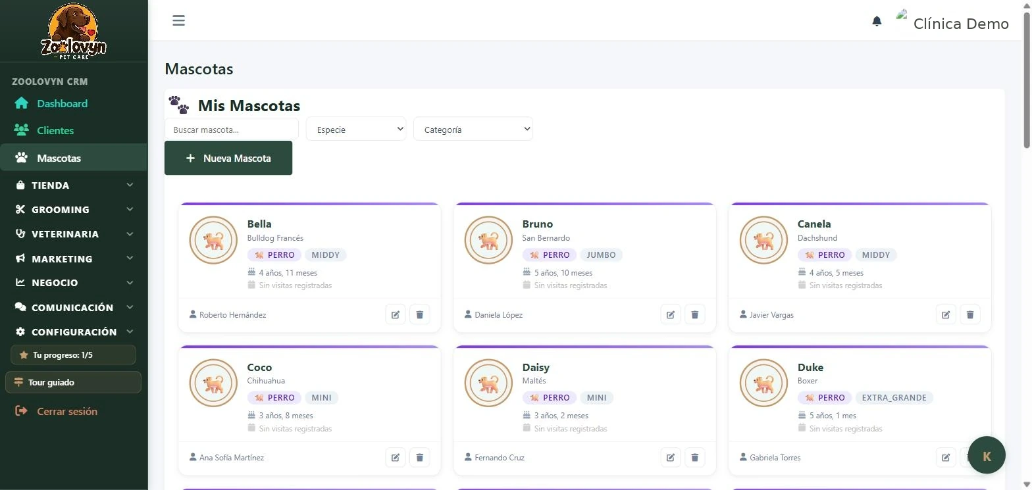Edit Daisy's pet record
This screenshot has width=1032, height=490.
coord(671,457)
